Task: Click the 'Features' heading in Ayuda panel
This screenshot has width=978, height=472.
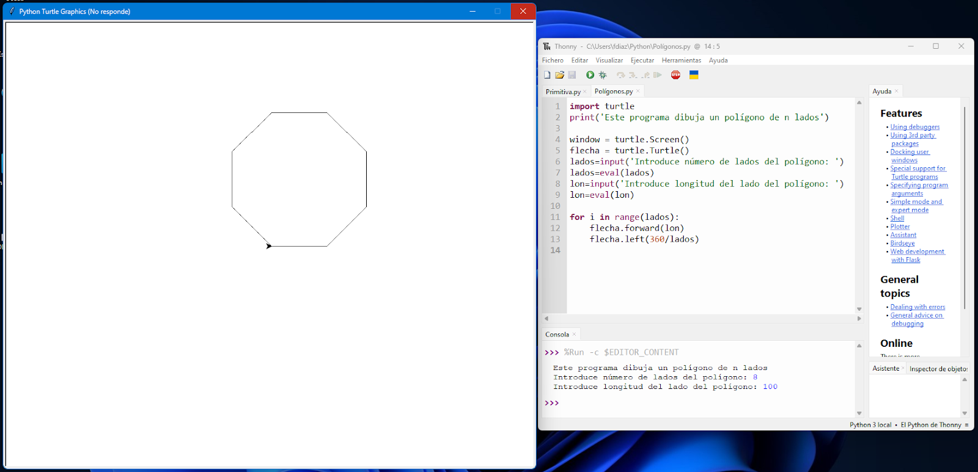Action: 901,114
